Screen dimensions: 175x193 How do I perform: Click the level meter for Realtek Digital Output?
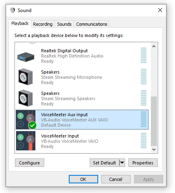(144, 55)
